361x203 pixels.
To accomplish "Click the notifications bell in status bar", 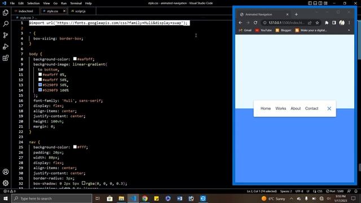I will coord(356,191).
